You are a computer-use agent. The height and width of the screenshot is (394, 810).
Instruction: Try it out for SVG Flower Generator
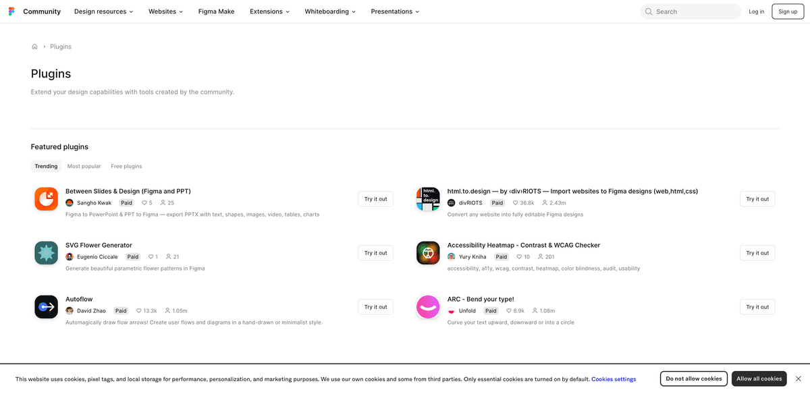[376, 253]
